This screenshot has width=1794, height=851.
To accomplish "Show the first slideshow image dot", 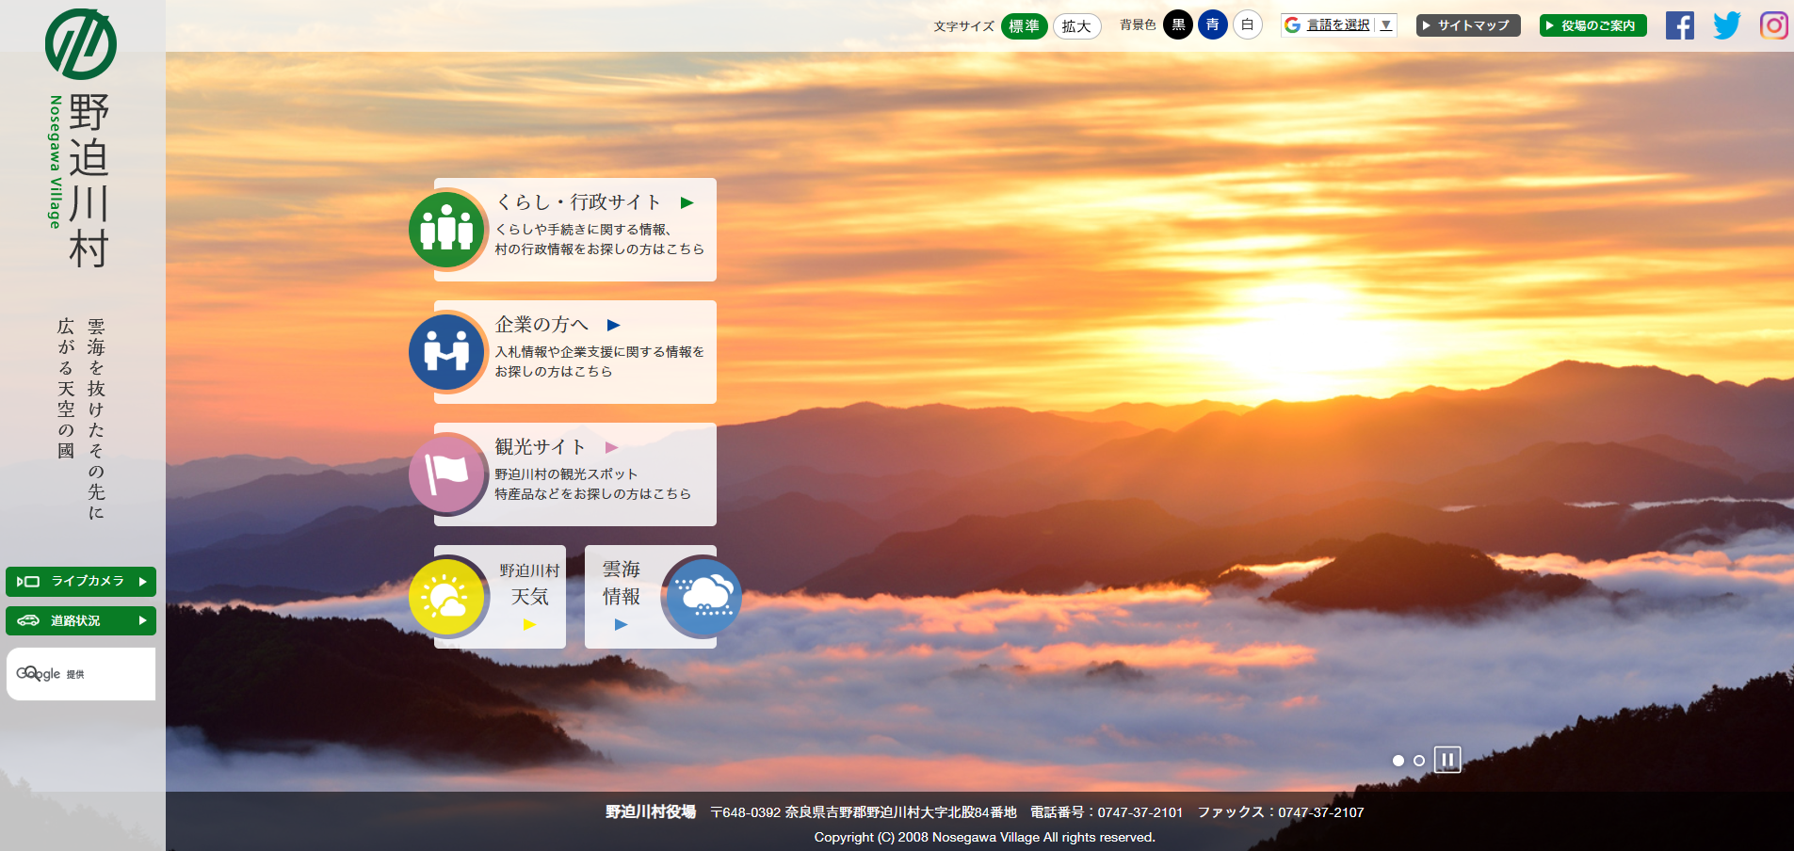I will click(x=1398, y=761).
